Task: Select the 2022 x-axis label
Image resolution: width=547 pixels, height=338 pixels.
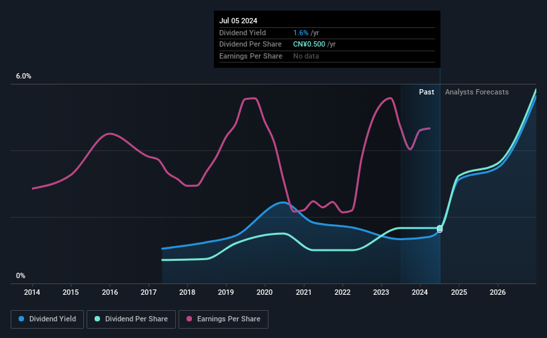Action: pos(342,292)
